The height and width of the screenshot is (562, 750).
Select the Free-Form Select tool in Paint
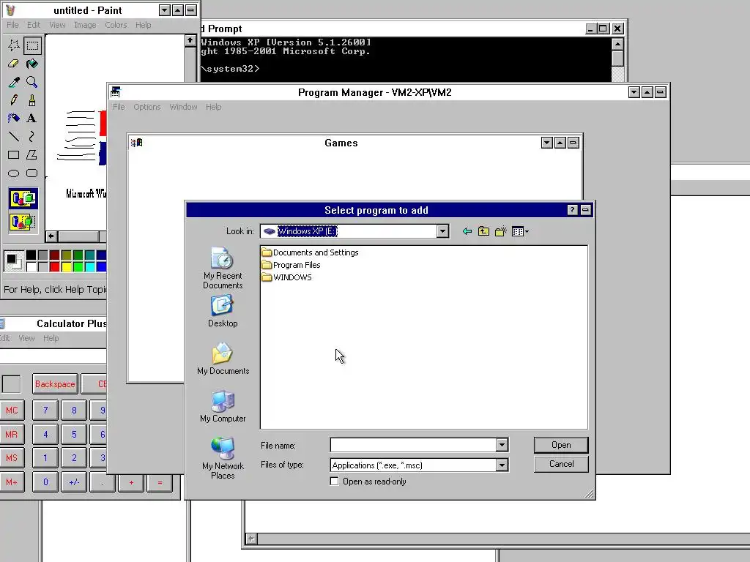pyautogui.click(x=13, y=45)
